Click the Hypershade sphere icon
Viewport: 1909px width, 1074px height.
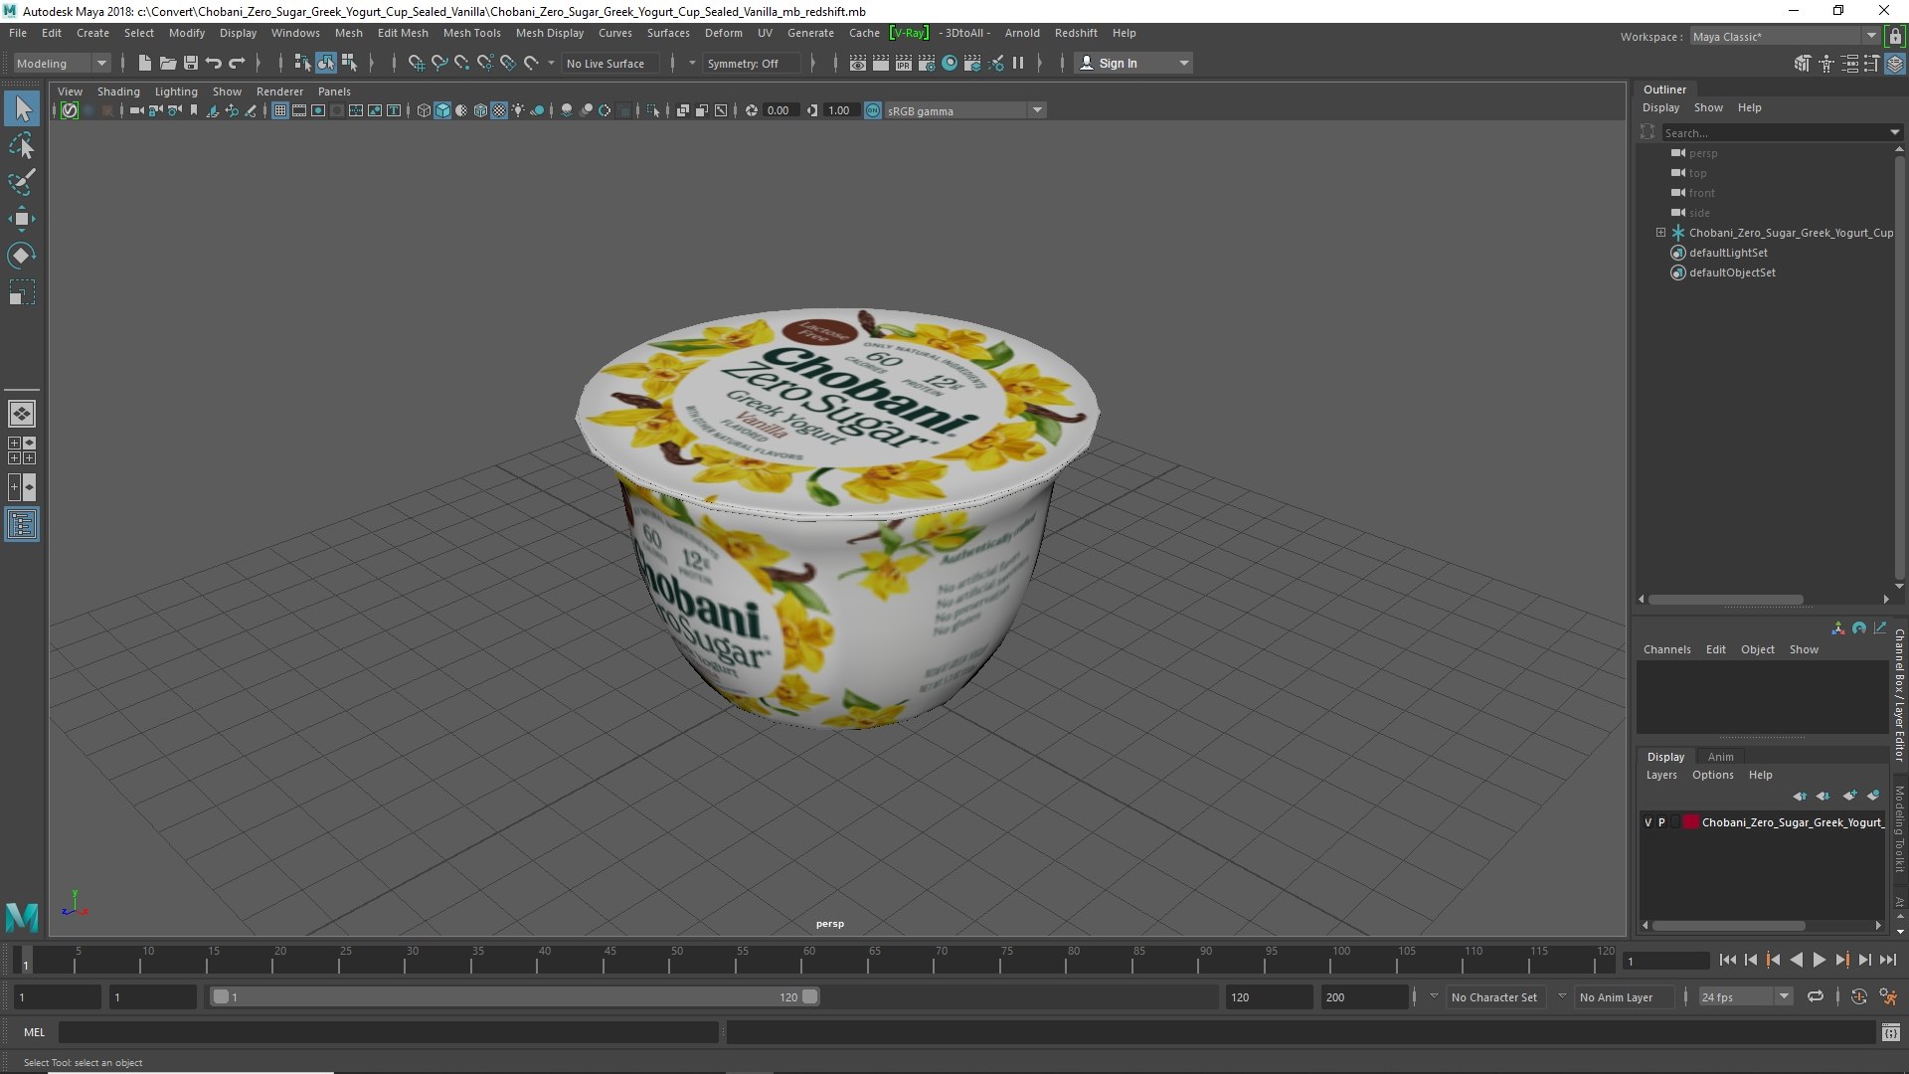[950, 63]
